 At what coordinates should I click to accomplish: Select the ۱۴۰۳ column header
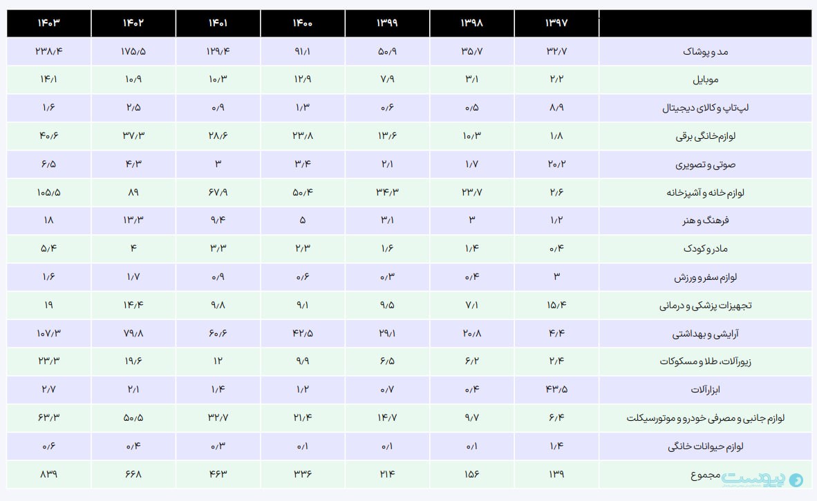click(x=49, y=23)
